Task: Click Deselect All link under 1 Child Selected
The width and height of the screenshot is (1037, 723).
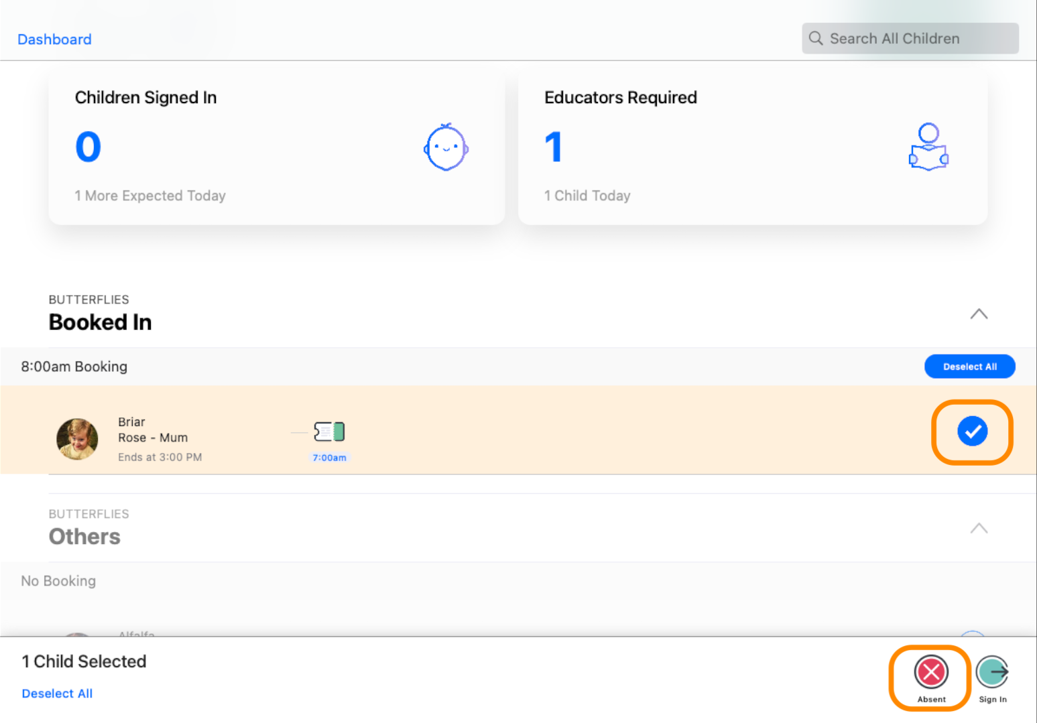Action: click(57, 694)
